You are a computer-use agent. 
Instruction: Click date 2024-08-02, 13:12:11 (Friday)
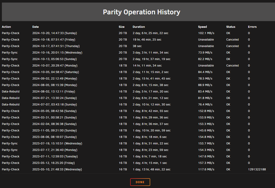[x=54, y=91]
